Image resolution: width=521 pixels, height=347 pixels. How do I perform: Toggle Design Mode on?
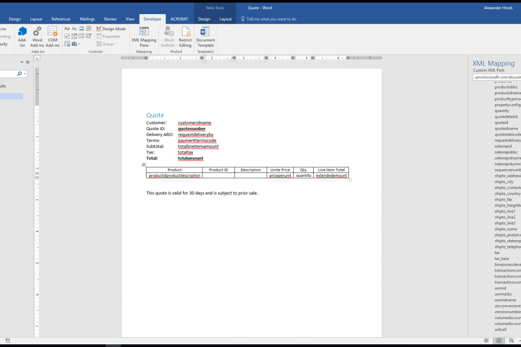111,29
